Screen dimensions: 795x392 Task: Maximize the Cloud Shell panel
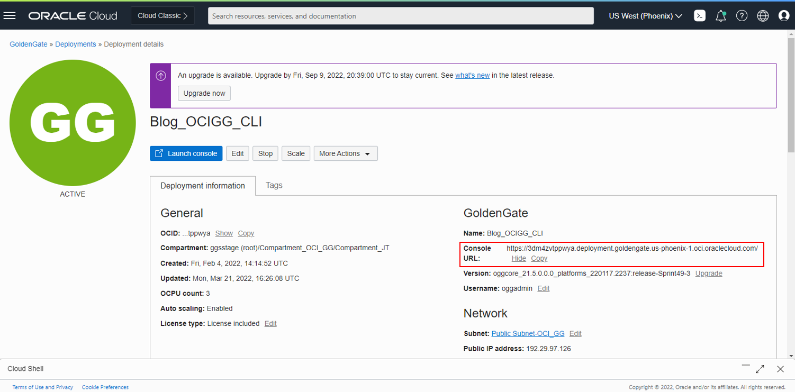click(x=760, y=369)
